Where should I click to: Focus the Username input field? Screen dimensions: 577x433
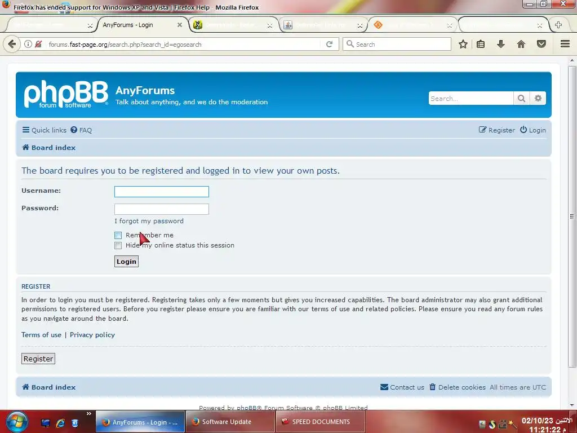pos(162,192)
